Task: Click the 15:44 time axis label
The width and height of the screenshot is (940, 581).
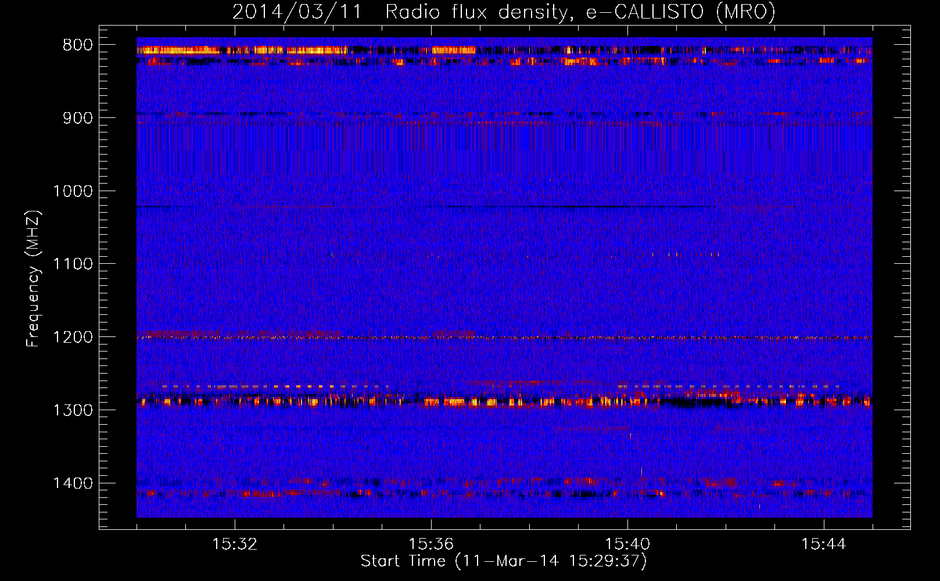Action: (x=824, y=544)
